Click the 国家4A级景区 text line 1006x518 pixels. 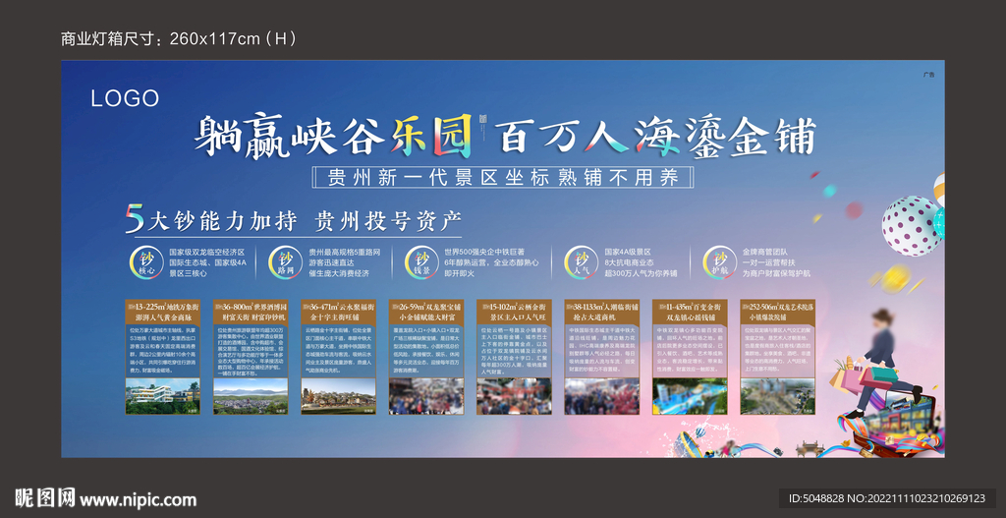628,253
